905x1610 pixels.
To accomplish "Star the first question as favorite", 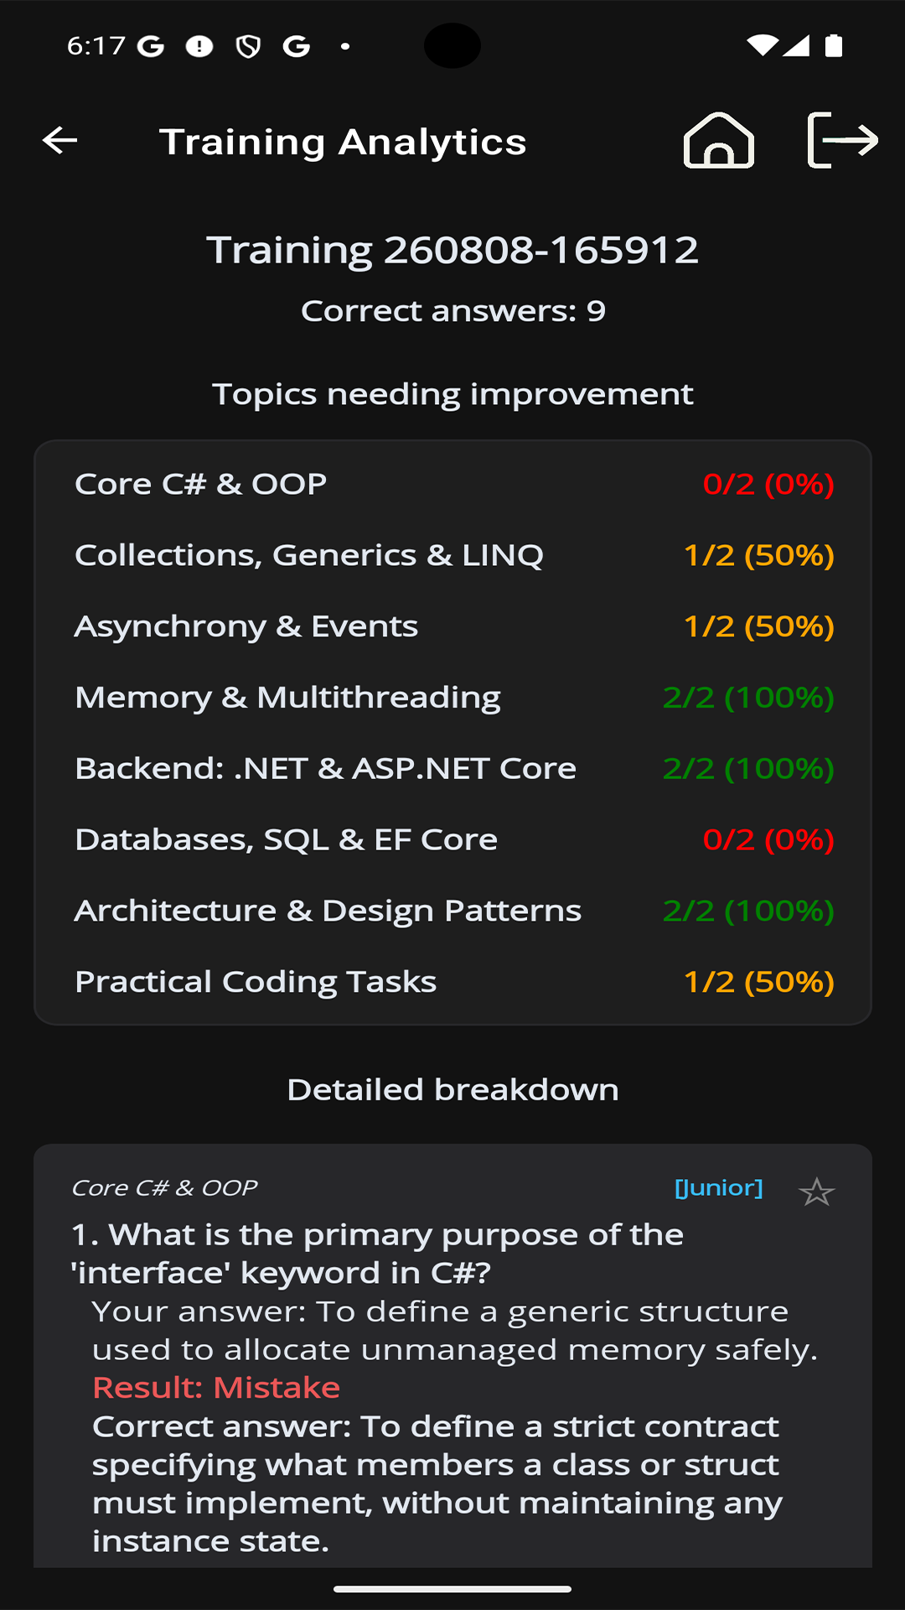I will coord(816,1192).
